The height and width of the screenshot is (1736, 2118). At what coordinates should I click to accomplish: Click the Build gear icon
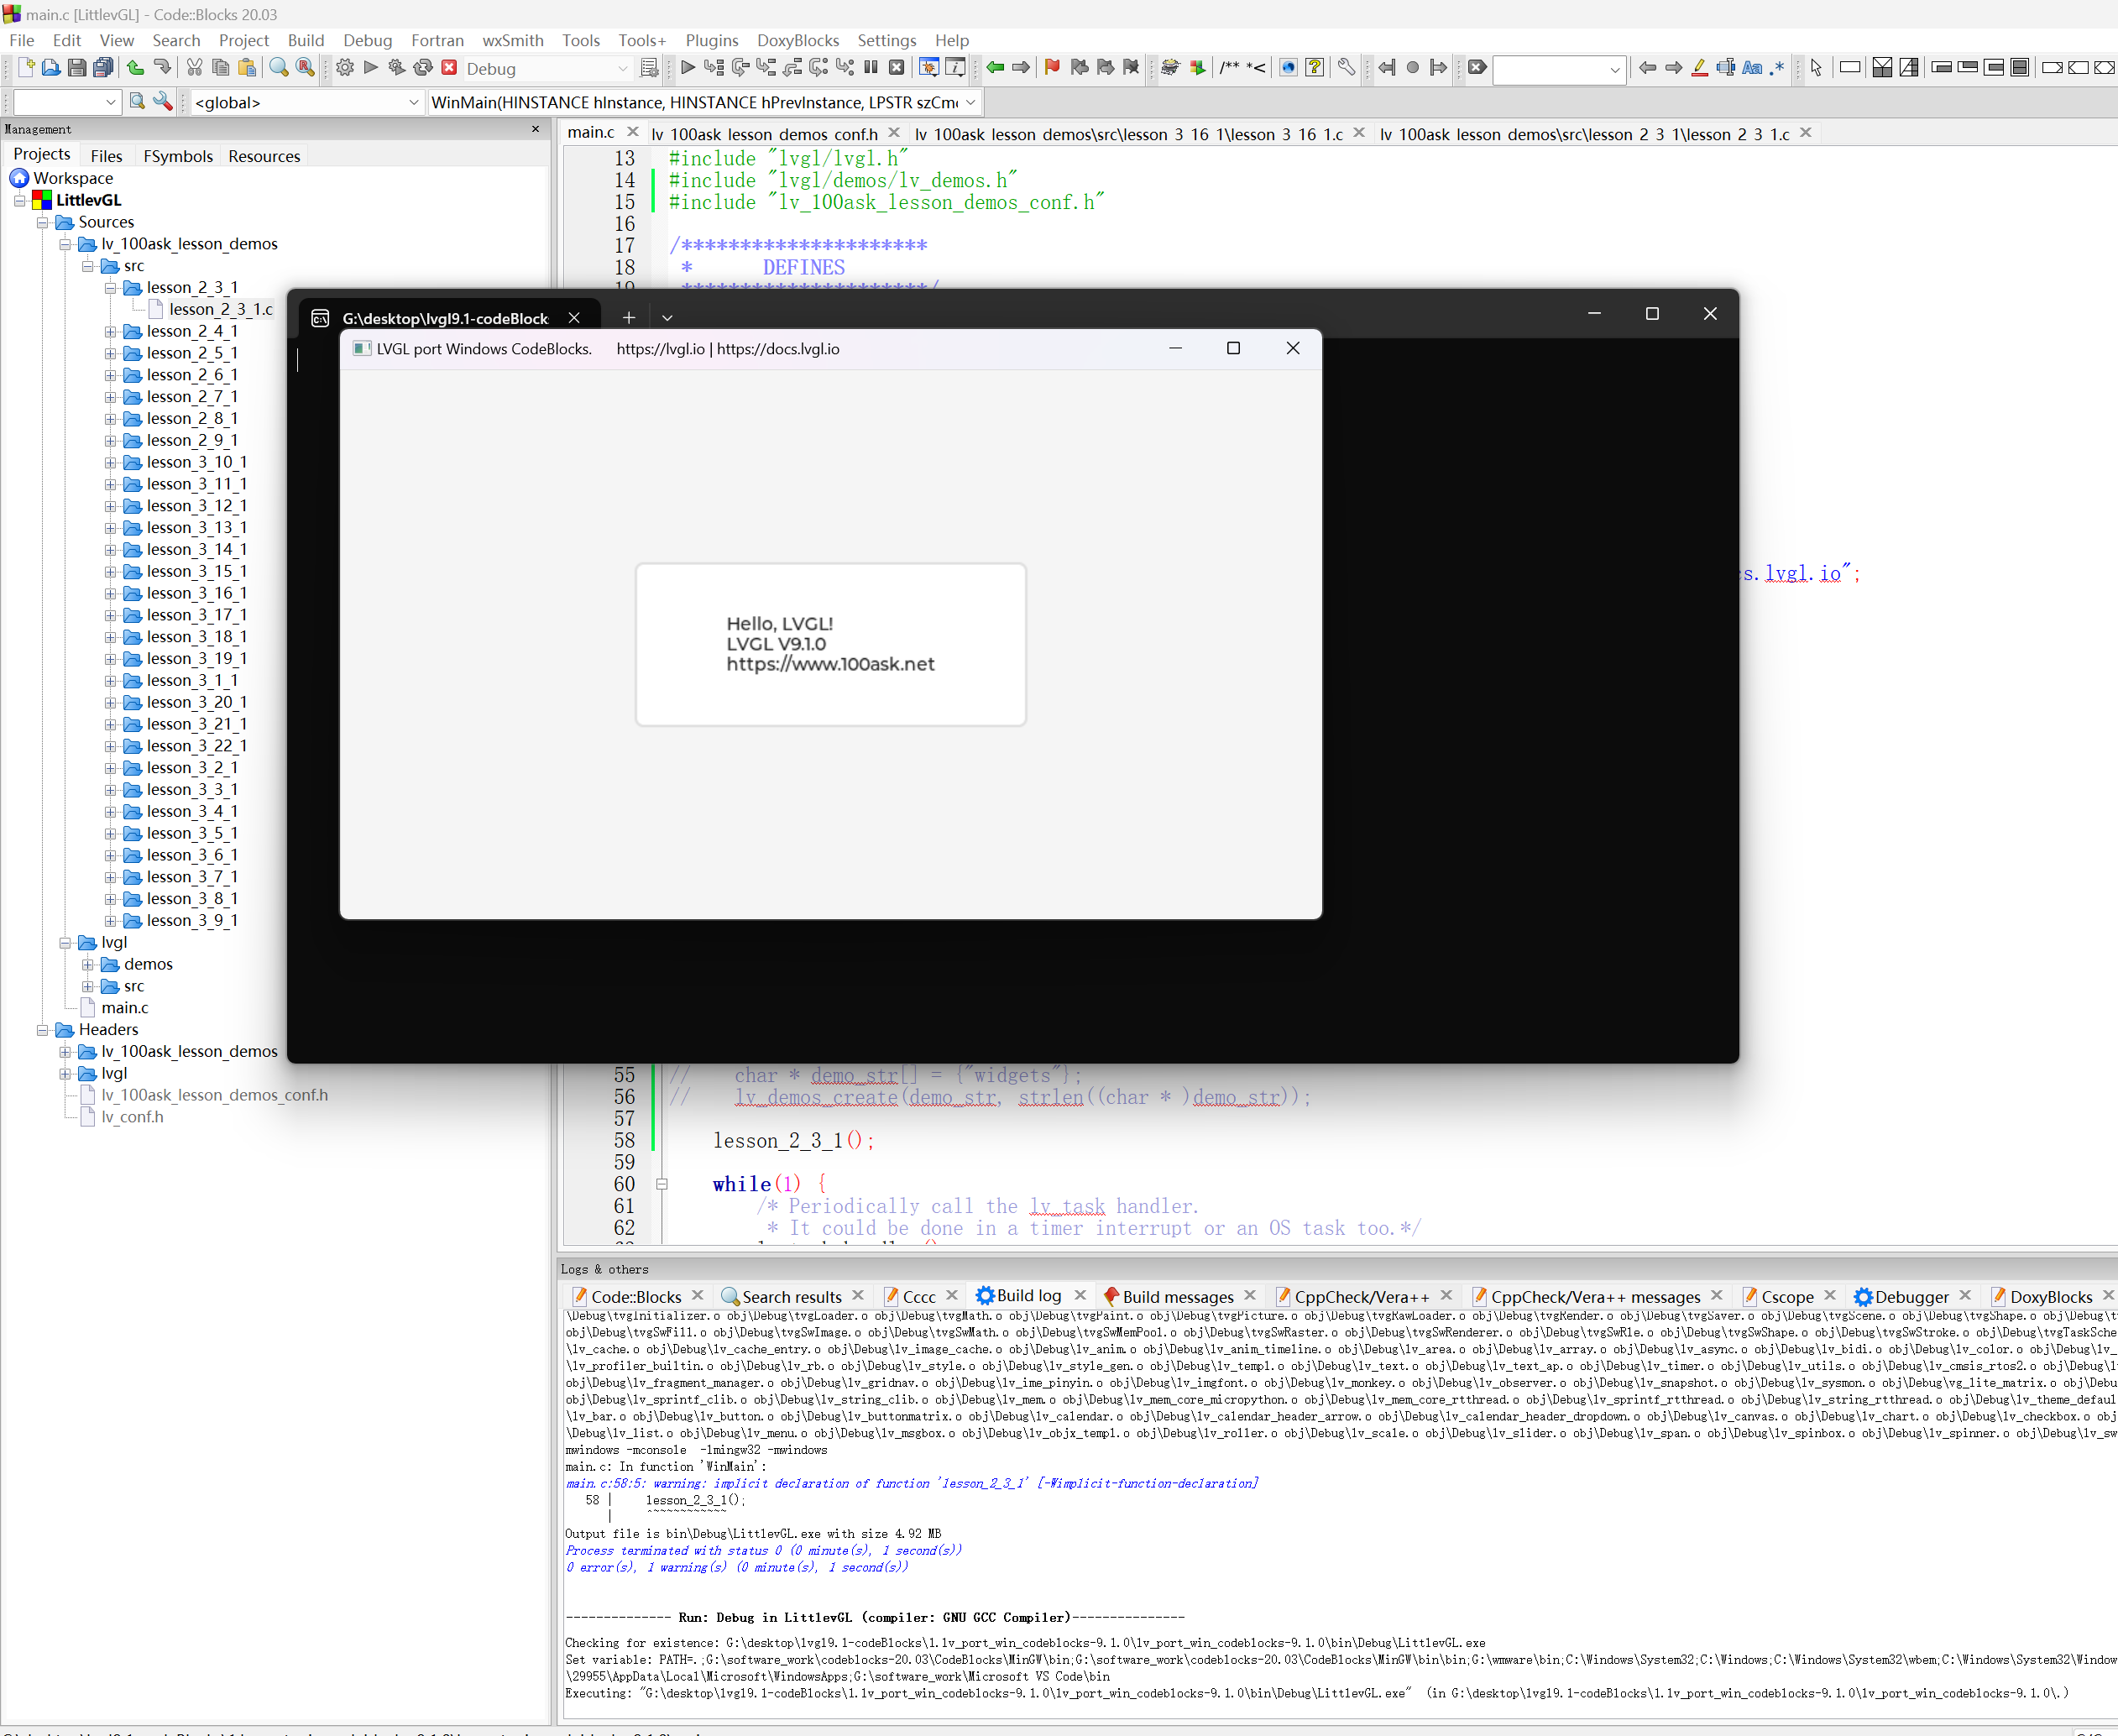pyautogui.click(x=345, y=68)
